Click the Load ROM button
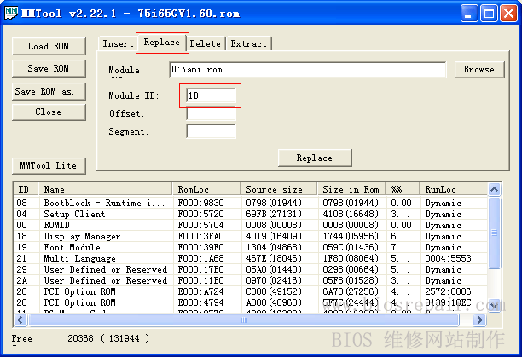Viewport: 522px width, 357px height. point(49,46)
